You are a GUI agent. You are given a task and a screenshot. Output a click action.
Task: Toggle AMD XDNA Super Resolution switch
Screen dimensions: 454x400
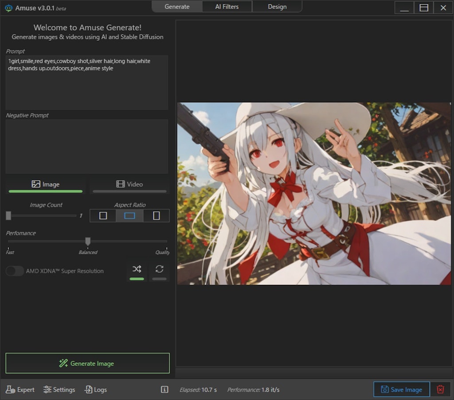15,271
